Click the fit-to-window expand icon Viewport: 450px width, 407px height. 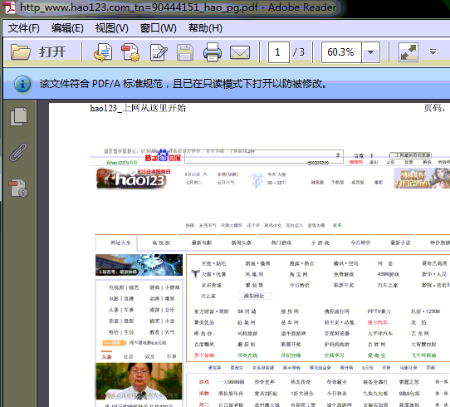[408, 52]
